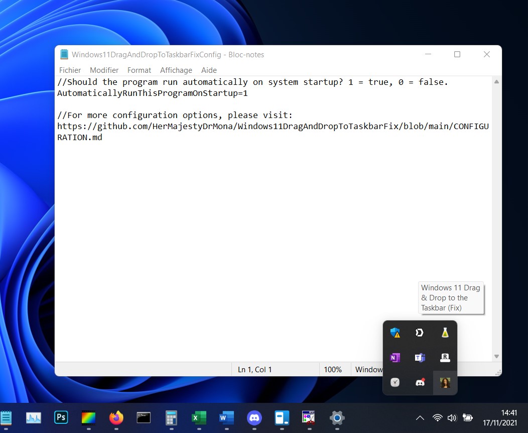Open Discord tray icon with red badge
Screen dimensions: 528x433
[420, 382]
